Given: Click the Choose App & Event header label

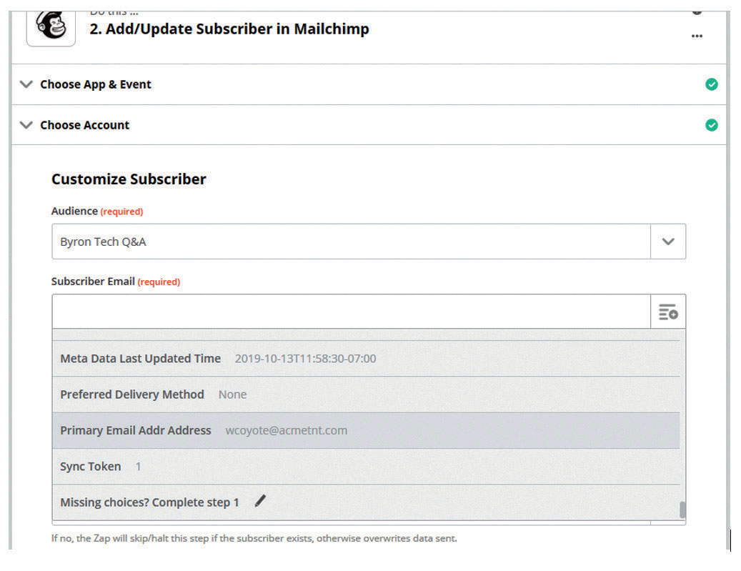Looking at the screenshot, I should coord(96,84).
